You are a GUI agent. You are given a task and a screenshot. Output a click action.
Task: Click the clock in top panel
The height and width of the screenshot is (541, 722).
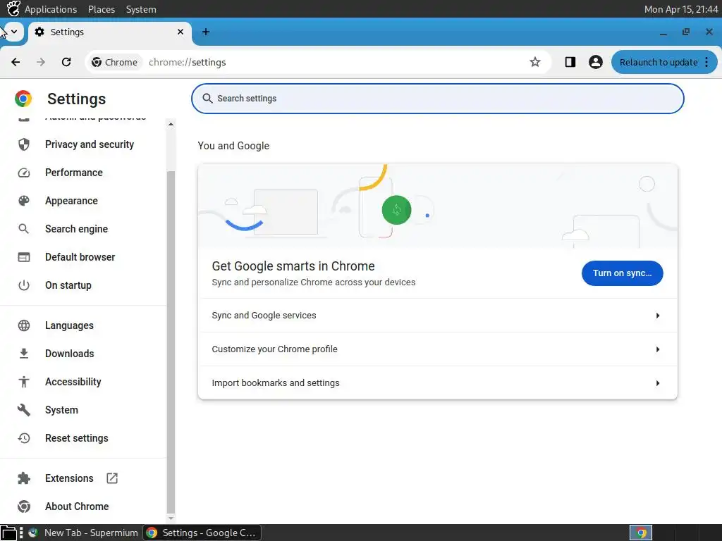[680, 9]
